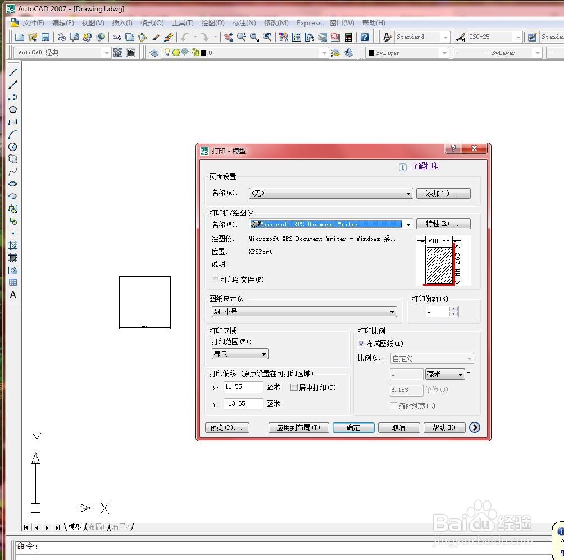
Task: Open the ByLayer color dropdown swatch
Action: pyautogui.click(x=371, y=53)
